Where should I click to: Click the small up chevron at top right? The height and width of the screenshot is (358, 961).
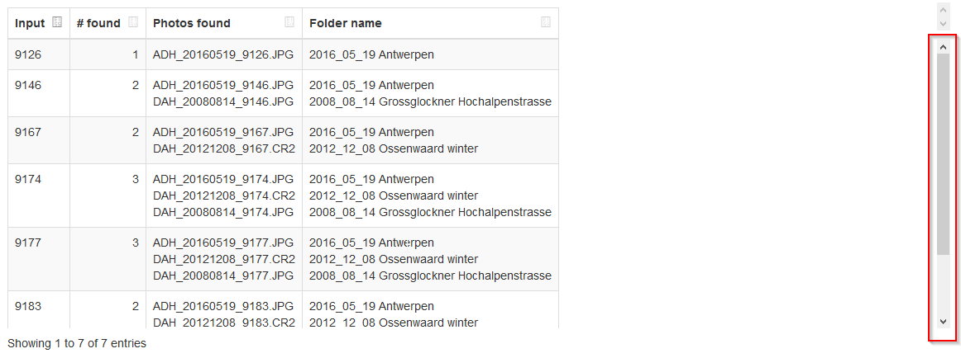pyautogui.click(x=943, y=8)
